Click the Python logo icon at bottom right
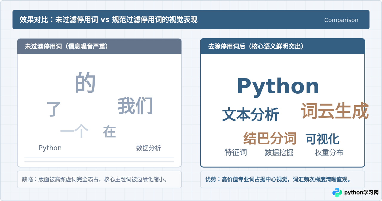This screenshot has width=382, height=201. (337, 193)
